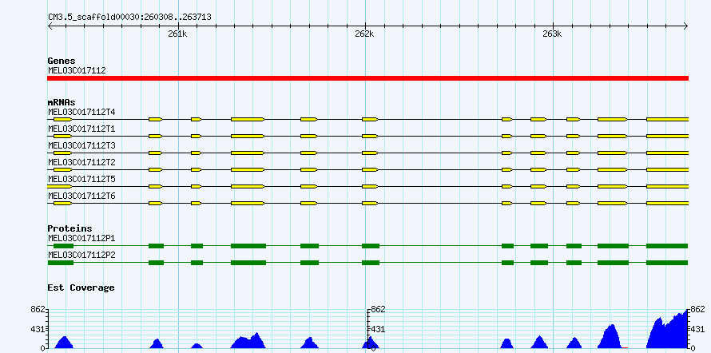711x353 pixels.
Task: Select the MELO3C017112T5 transcript label
Action: (x=81, y=179)
